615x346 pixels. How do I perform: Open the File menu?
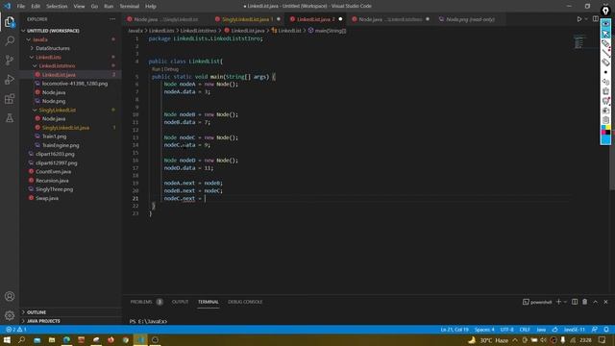pos(21,7)
